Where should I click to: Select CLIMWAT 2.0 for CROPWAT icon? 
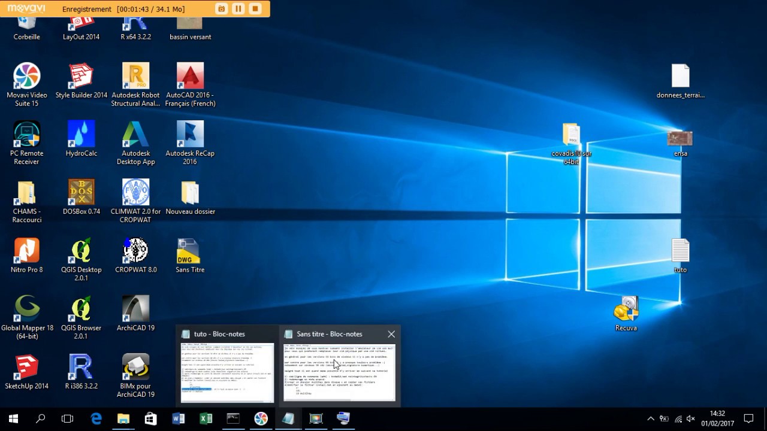tap(136, 201)
